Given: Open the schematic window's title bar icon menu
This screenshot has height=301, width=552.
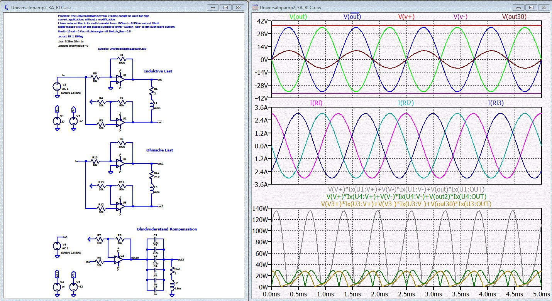Looking at the screenshot, I should tap(7, 7).
